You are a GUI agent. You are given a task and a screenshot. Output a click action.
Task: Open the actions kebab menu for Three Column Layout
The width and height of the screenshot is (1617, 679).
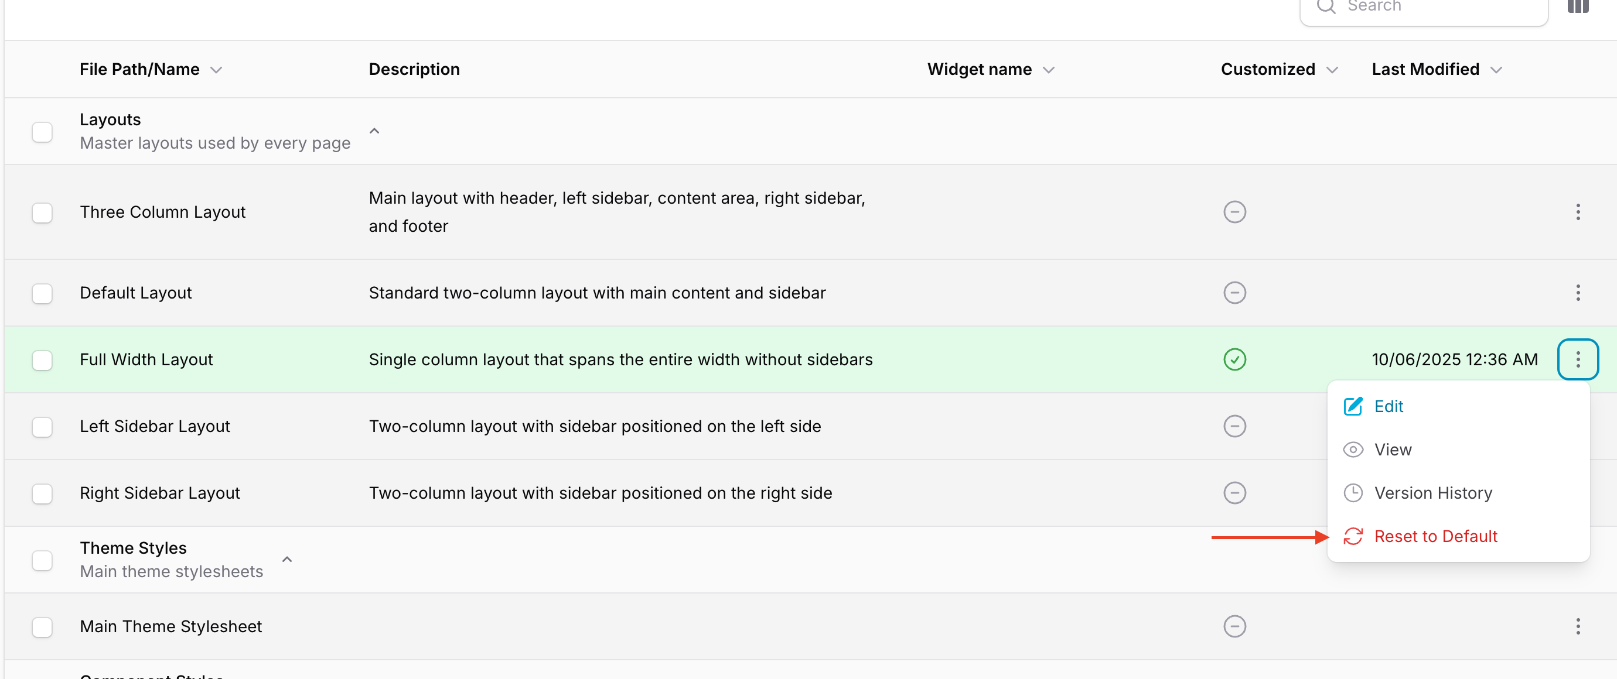(1578, 212)
